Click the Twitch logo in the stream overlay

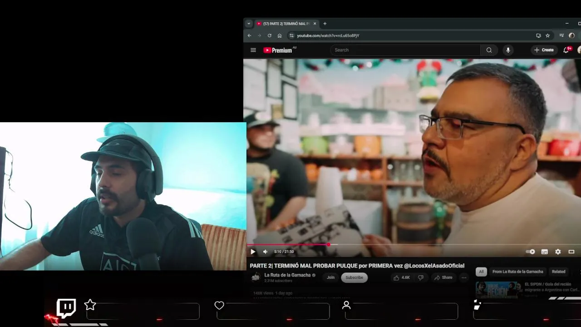[66, 308]
